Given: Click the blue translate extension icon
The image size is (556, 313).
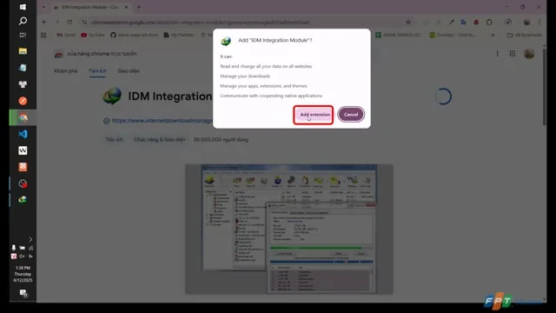Looking at the screenshot, I should (x=463, y=22).
